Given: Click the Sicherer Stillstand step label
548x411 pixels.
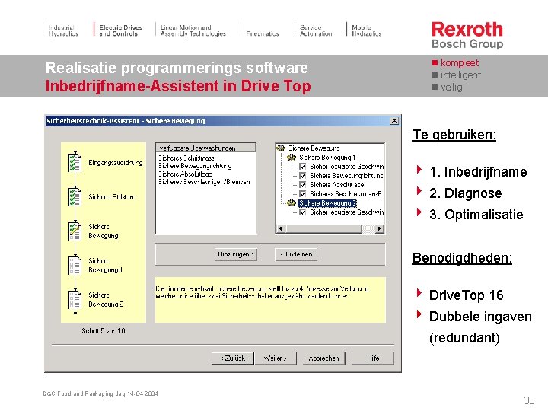Looking at the screenshot, I should coord(112,197).
